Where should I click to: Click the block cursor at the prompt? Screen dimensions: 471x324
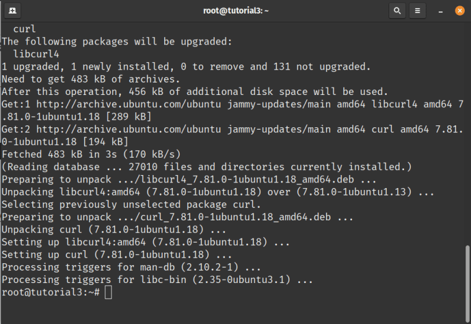click(108, 292)
